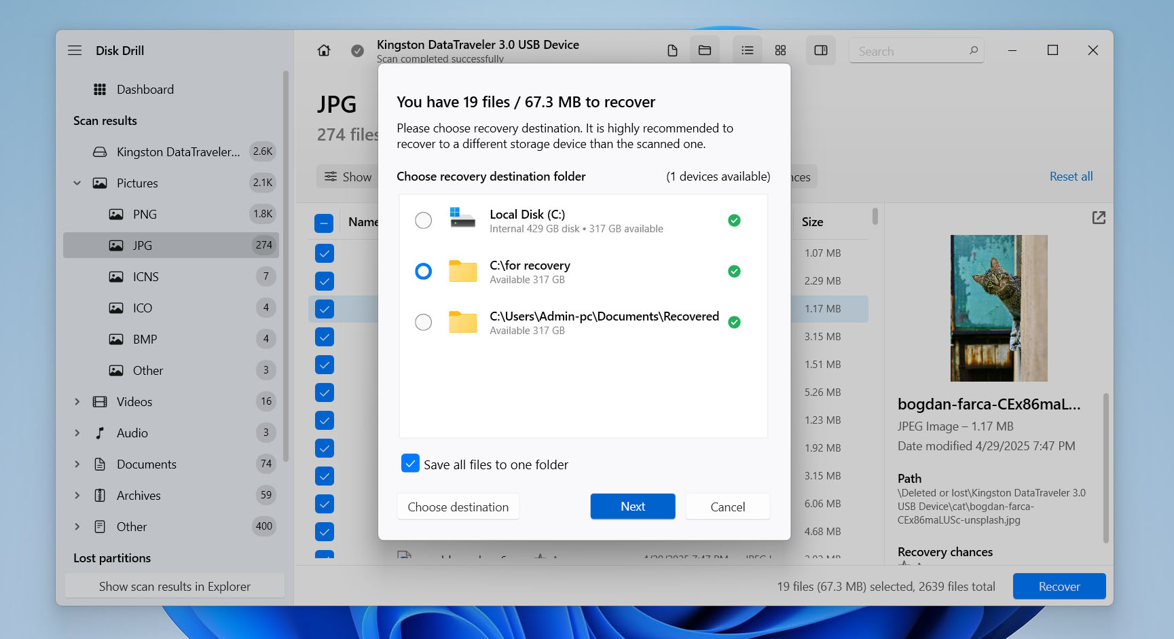The height and width of the screenshot is (639, 1174).
Task: Click Reset all link
Action: (1071, 177)
